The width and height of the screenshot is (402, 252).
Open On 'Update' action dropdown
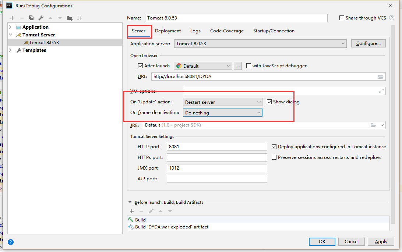222,102
